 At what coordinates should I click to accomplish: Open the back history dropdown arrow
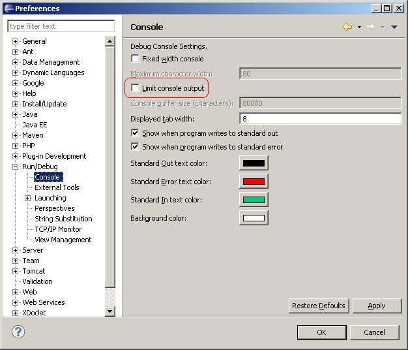point(359,27)
